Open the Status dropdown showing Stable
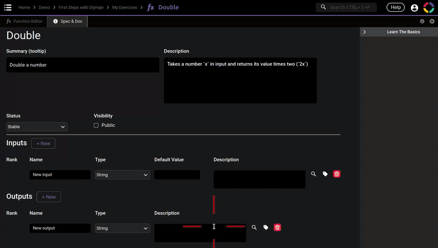This screenshot has width=438, height=248. point(36,127)
